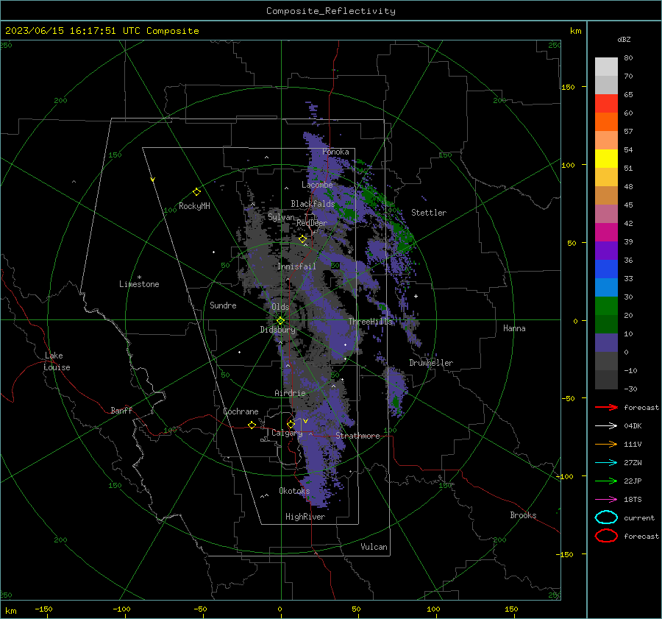The image size is (662, 619).
Task: Click the 36 dBZ purple swatch
Action: (x=606, y=250)
